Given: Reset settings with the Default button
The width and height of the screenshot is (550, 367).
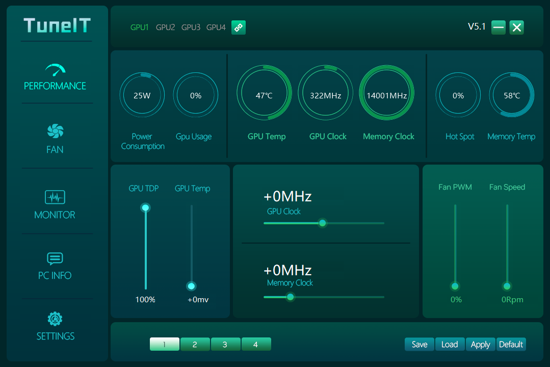Looking at the screenshot, I should tap(511, 345).
